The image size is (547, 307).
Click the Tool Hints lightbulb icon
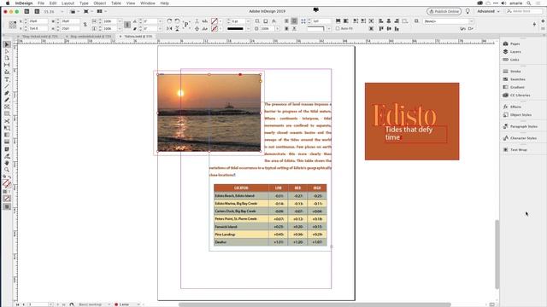click(x=468, y=11)
